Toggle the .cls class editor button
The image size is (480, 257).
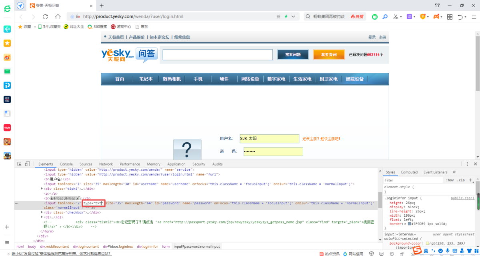click(460, 180)
